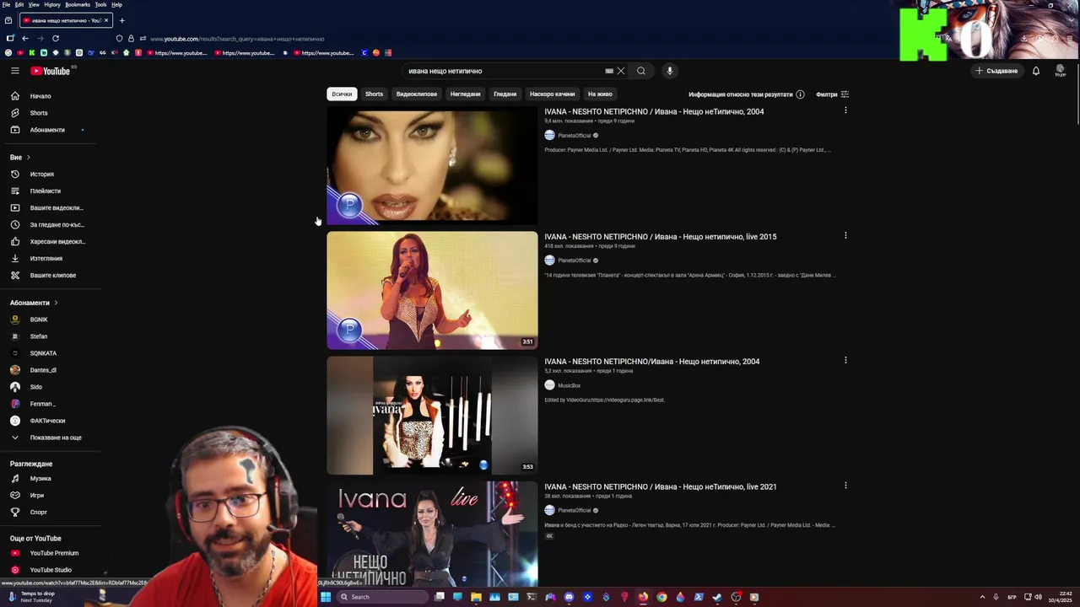The image size is (1080, 607).
Task: Open the Windows Start button
Action: (x=325, y=597)
